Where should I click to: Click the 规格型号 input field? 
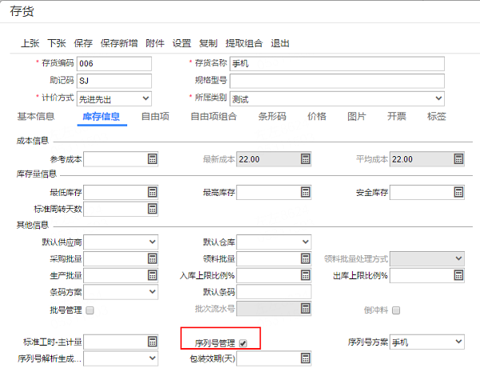pyautogui.click(x=337, y=81)
